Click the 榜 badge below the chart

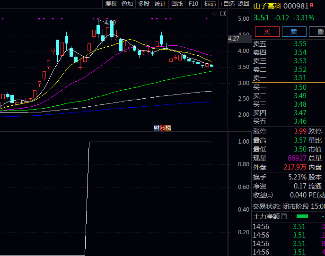(168, 128)
